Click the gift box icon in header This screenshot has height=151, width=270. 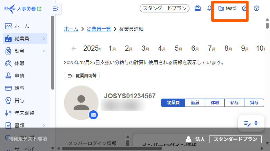[x=198, y=8]
